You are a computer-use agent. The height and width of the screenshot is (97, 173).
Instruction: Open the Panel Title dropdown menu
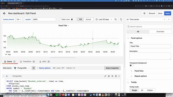point(64,26)
